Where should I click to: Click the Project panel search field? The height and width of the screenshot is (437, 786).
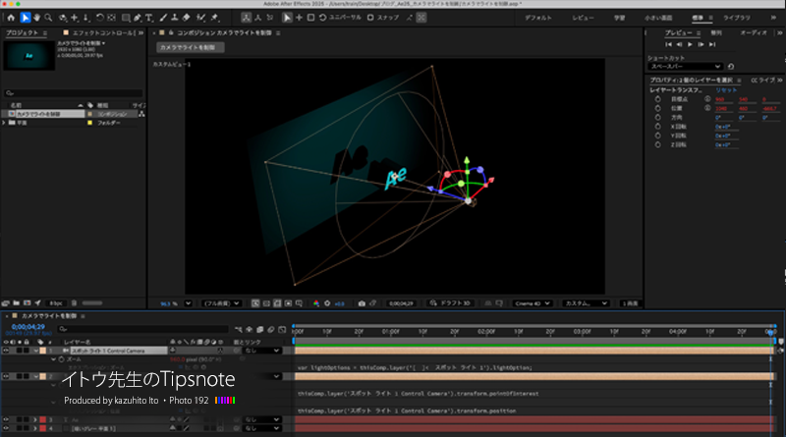click(x=74, y=93)
